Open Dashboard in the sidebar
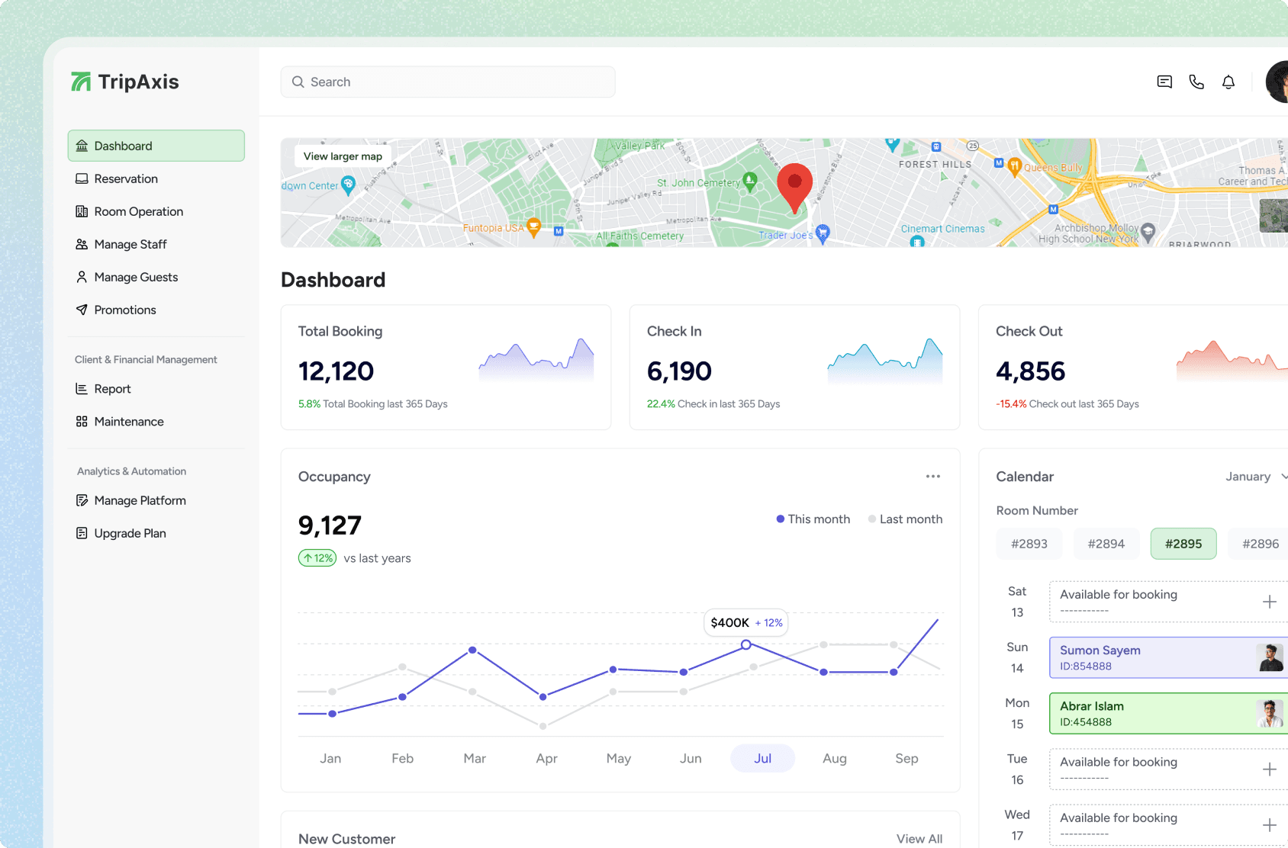This screenshot has height=848, width=1288. click(156, 146)
